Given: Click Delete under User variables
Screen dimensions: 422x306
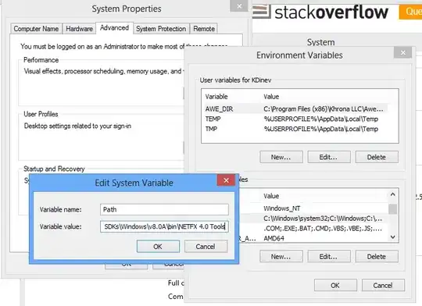Looking at the screenshot, I should coord(377,157).
